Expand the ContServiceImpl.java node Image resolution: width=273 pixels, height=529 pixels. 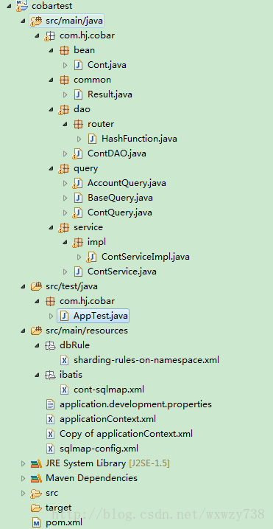pos(79,257)
